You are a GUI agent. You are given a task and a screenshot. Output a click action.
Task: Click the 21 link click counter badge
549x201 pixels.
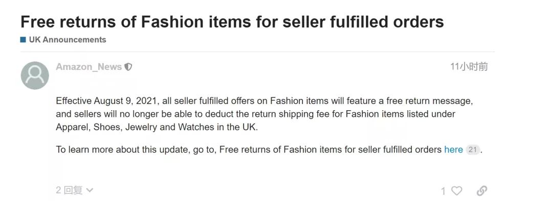tap(473, 150)
